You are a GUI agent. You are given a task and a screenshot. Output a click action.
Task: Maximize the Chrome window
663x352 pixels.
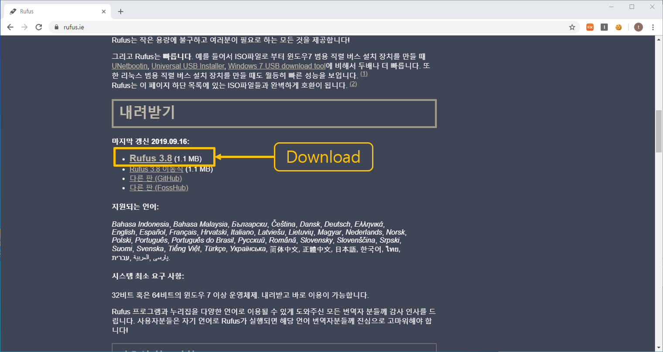point(632,7)
